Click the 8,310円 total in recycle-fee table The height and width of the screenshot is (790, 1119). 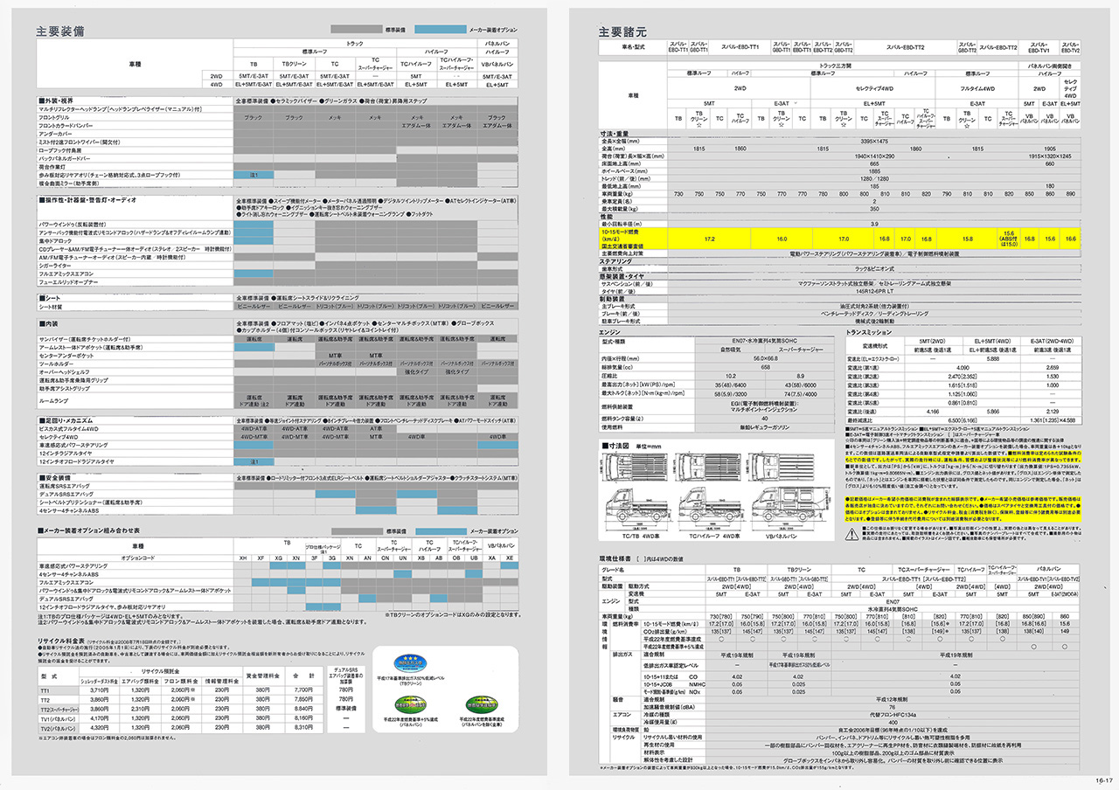[304, 727]
